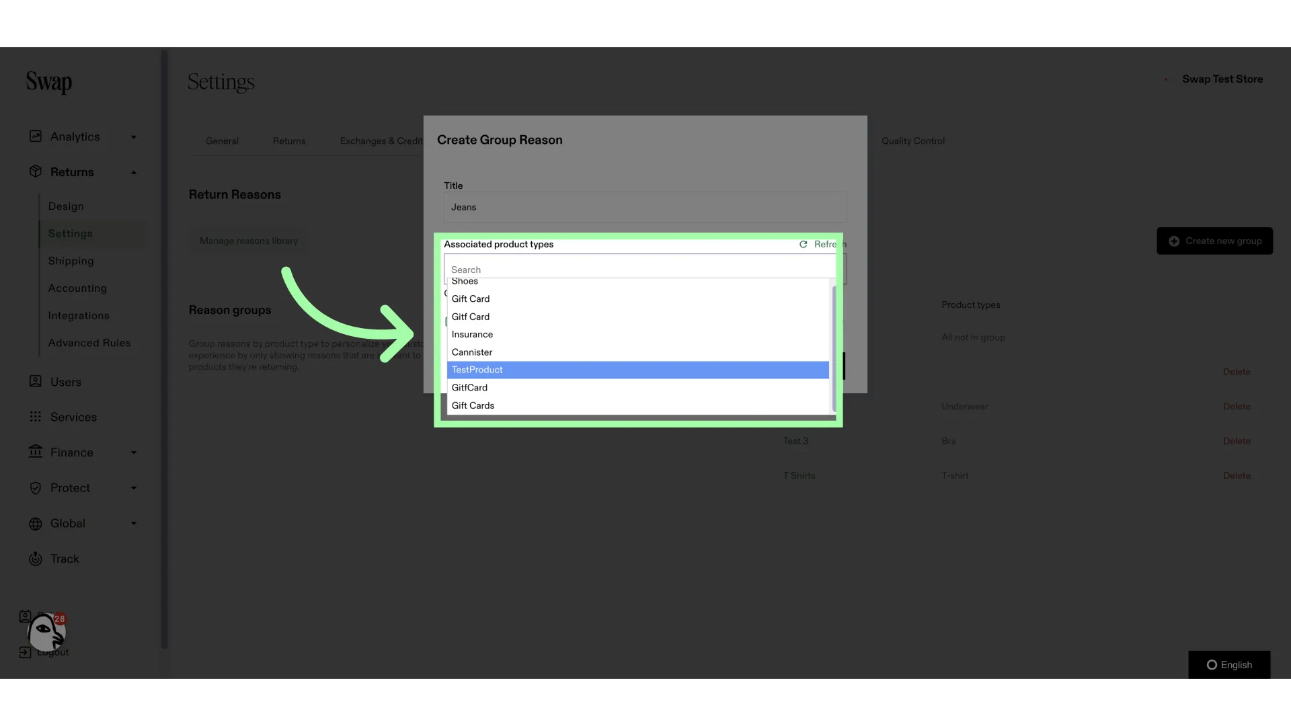This screenshot has height=726, width=1291.
Task: Open Design under Returns
Action: pyautogui.click(x=66, y=206)
